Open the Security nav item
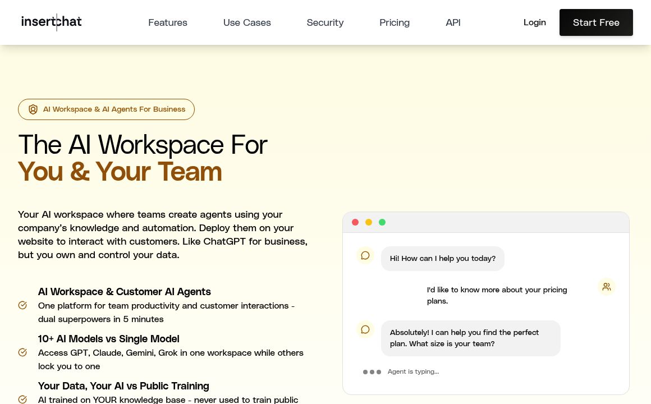 coord(325,22)
